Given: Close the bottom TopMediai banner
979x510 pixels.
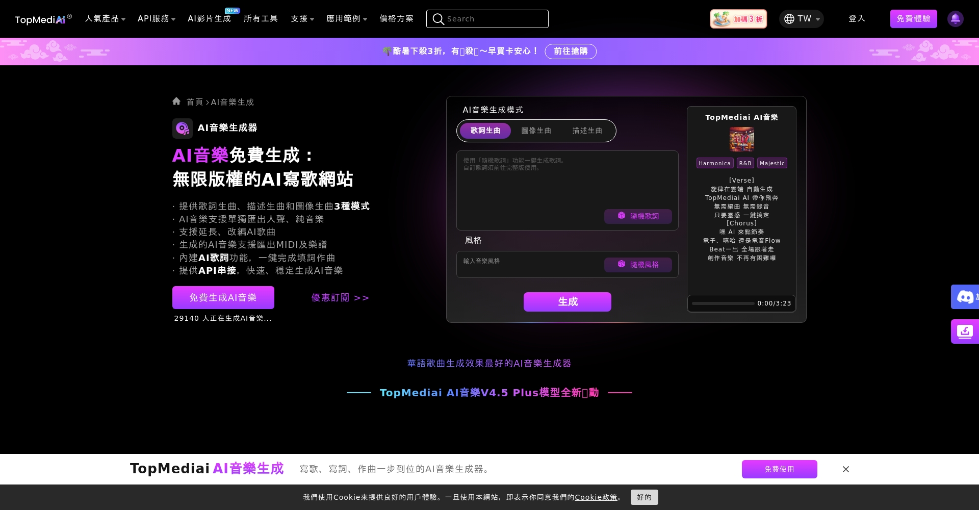Looking at the screenshot, I should tap(846, 469).
